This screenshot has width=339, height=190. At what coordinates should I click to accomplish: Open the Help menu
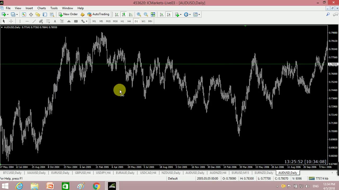[x=81, y=8]
